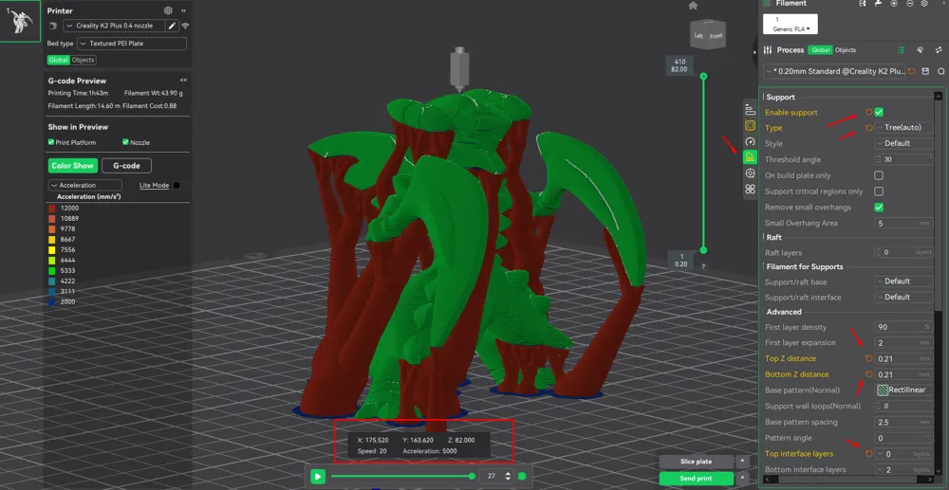Open printer settings gear icon

pyautogui.click(x=168, y=10)
